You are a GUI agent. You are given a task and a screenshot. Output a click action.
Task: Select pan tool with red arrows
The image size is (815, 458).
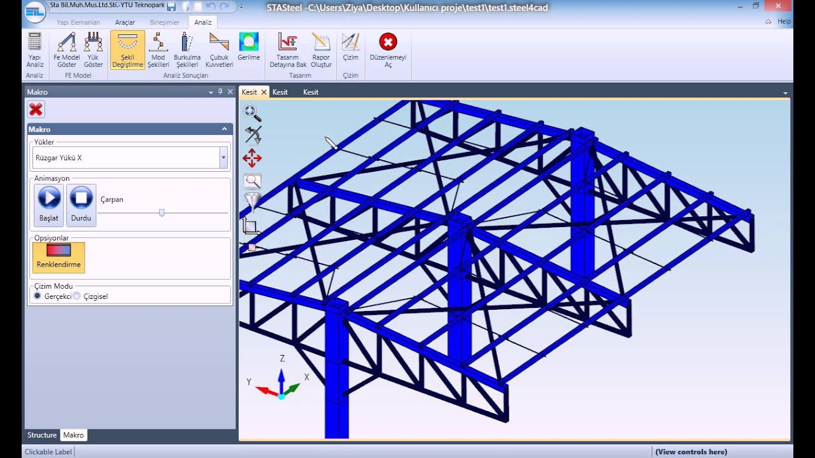[252, 158]
